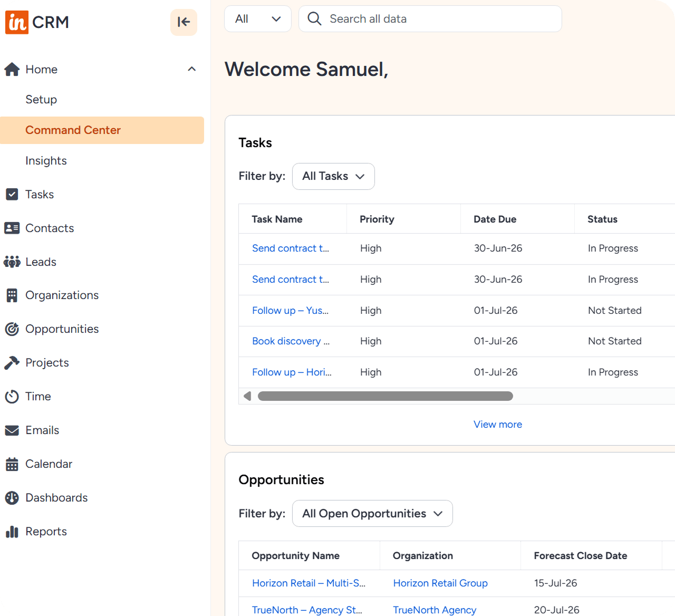The height and width of the screenshot is (616, 675).
Task: Open TrueNorth Agency organization link
Action: (x=435, y=610)
